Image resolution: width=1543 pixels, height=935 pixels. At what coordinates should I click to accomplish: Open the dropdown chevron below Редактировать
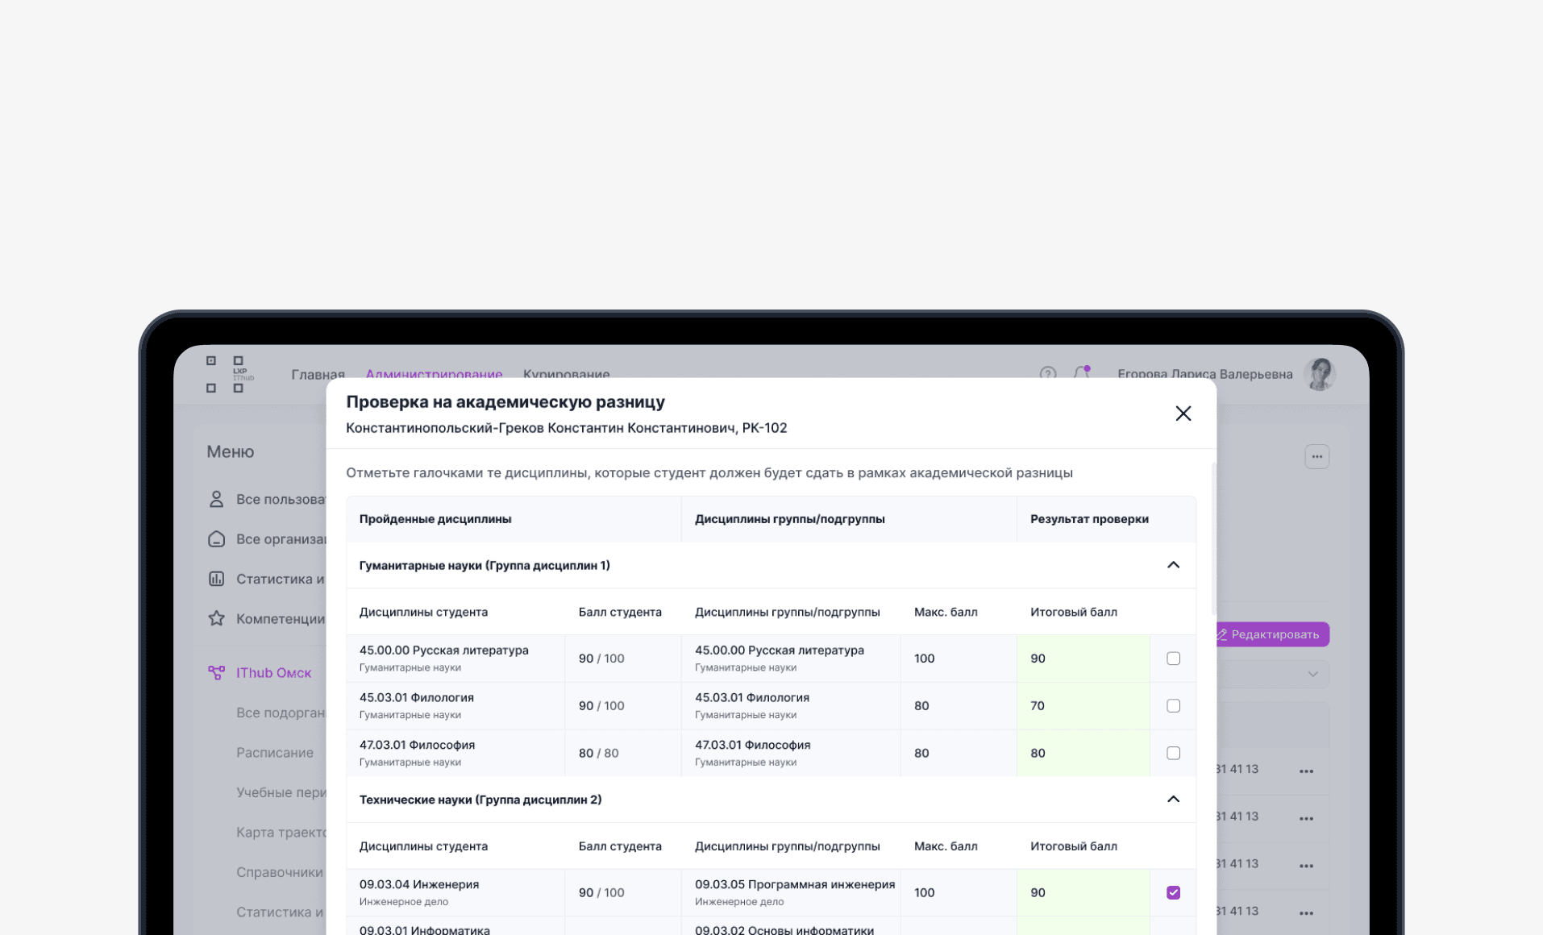tap(1312, 674)
